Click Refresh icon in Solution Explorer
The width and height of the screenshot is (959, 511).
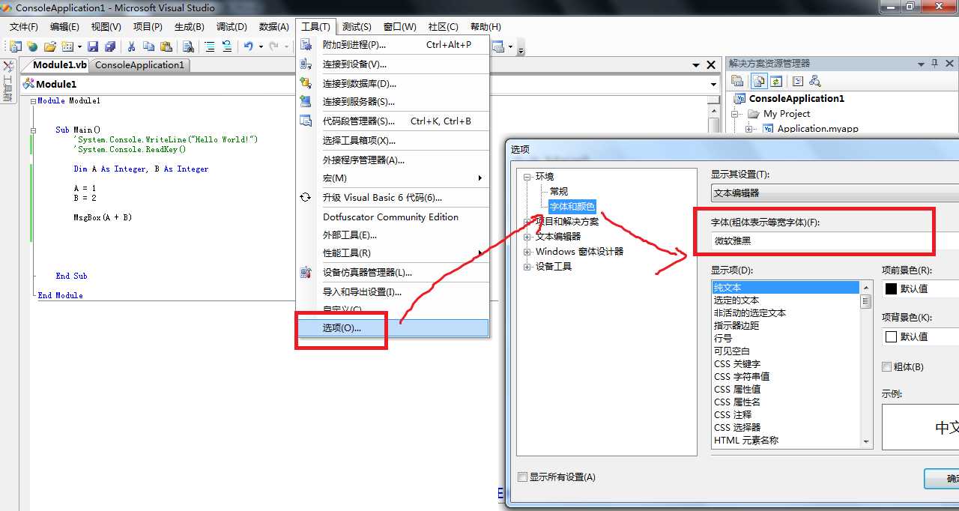[x=776, y=81]
